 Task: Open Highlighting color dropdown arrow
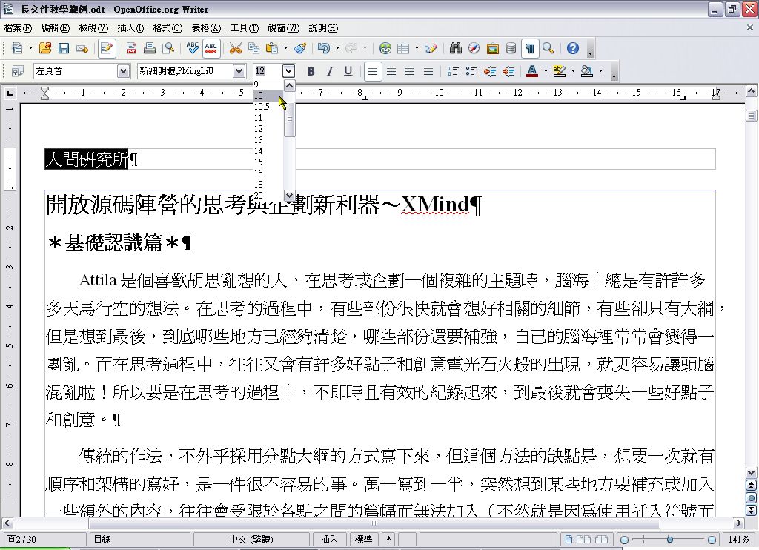573,72
